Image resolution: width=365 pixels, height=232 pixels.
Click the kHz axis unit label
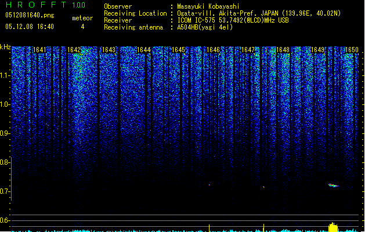click(x=5, y=47)
